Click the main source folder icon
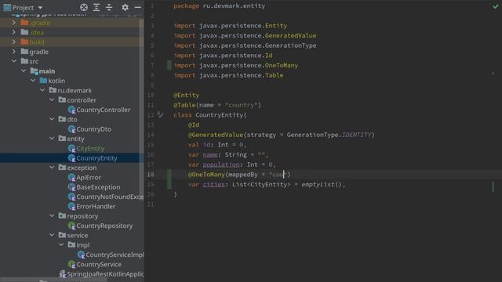The height and width of the screenshot is (282, 502). 34,70
